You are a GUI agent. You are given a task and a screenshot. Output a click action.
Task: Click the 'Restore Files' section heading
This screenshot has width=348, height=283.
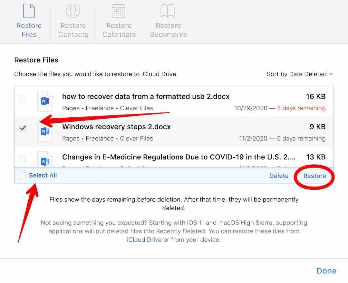click(36, 60)
